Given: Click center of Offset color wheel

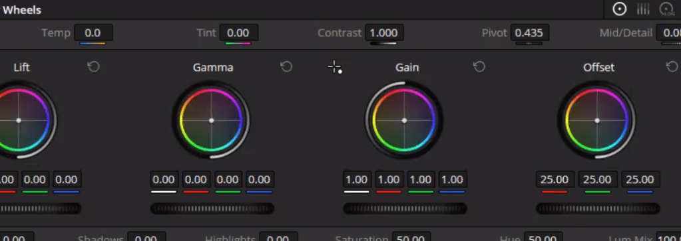Looking at the screenshot, I should click(x=597, y=121).
